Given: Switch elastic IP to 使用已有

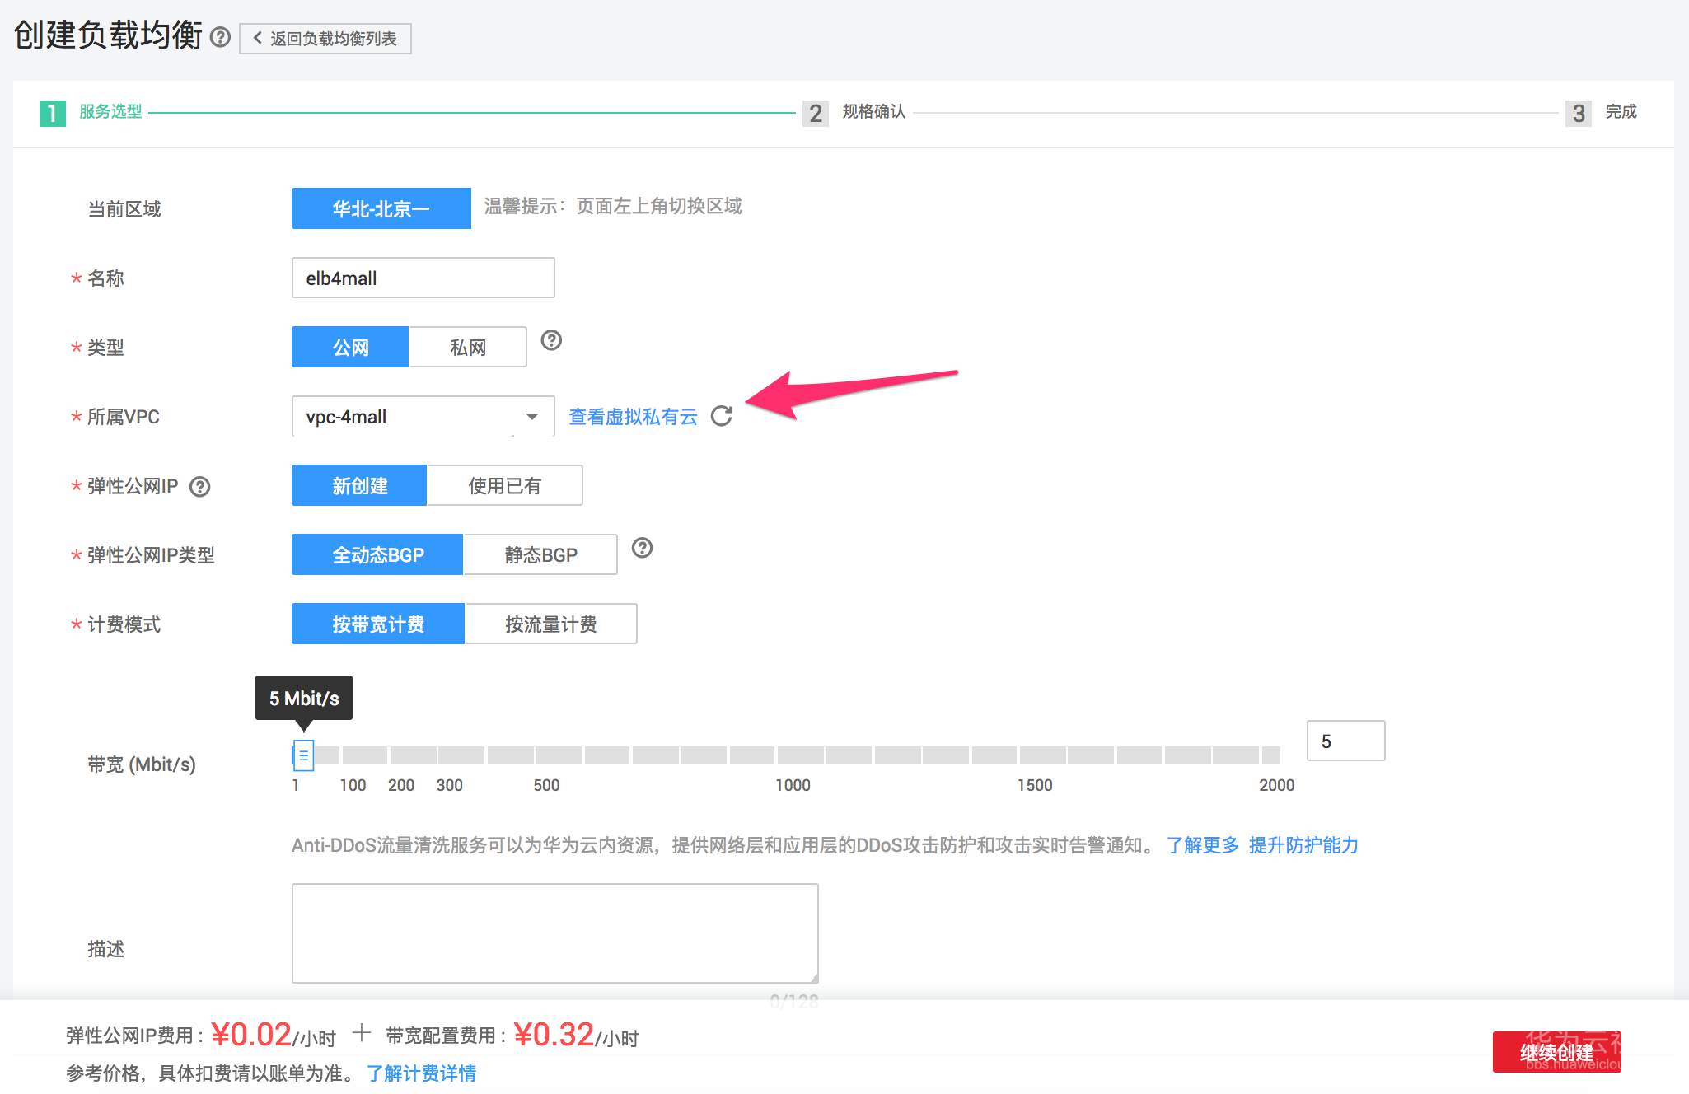Looking at the screenshot, I should 504,485.
